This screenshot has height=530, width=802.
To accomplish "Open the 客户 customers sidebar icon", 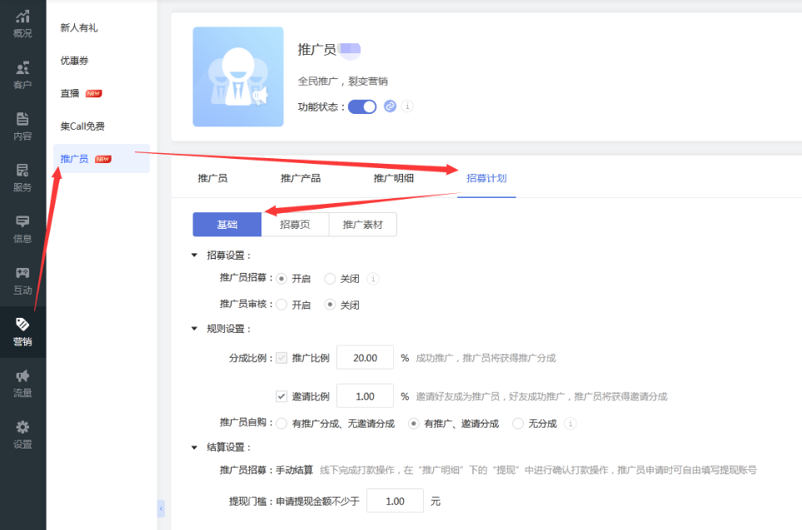I will (x=22, y=75).
